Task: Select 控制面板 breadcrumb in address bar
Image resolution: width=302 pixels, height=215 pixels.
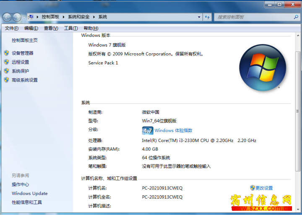Action: pyautogui.click(x=50, y=17)
